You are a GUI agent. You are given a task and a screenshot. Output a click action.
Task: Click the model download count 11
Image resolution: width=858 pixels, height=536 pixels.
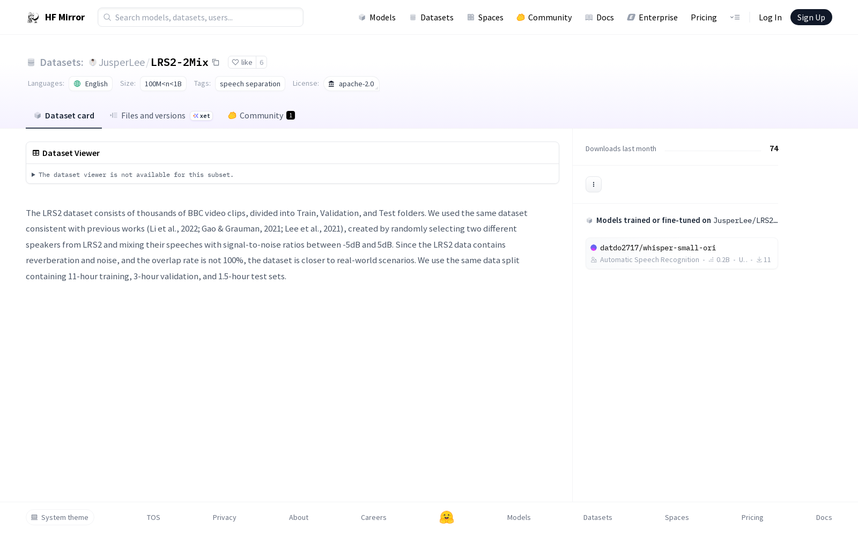(764, 260)
